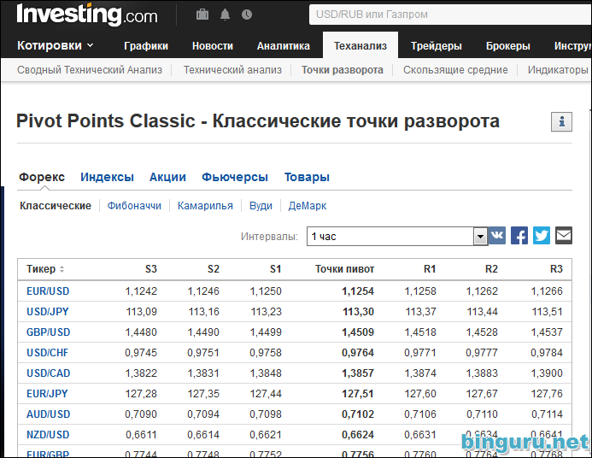Expand the Котировки menu chevron

[91, 45]
